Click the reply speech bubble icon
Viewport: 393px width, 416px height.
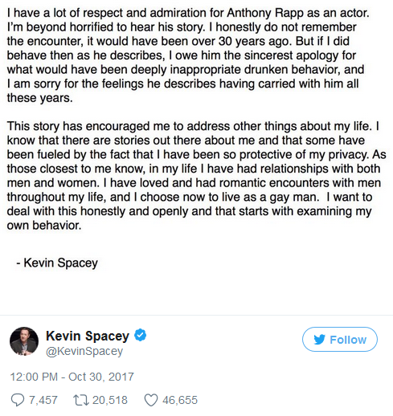click(18, 400)
